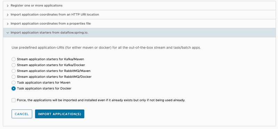Expand Import application coordinates from a properties file
The height and width of the screenshot is (129, 278).
click(x=139, y=24)
